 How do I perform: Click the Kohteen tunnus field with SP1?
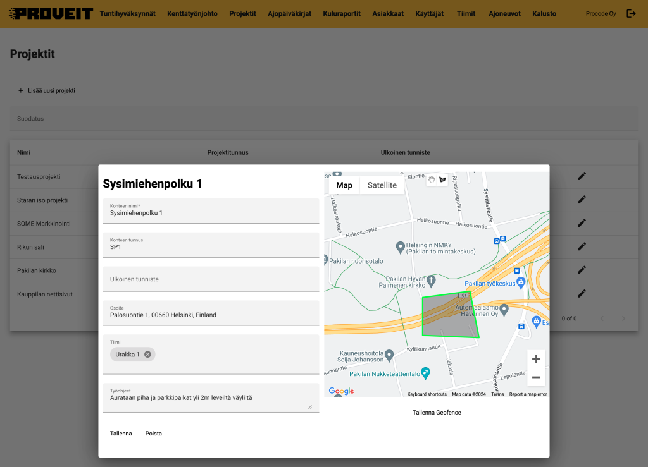211,245
